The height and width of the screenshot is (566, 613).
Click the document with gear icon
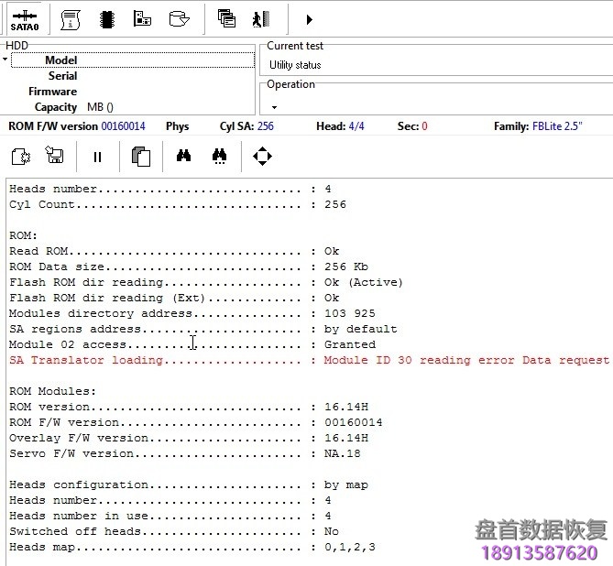(21, 157)
